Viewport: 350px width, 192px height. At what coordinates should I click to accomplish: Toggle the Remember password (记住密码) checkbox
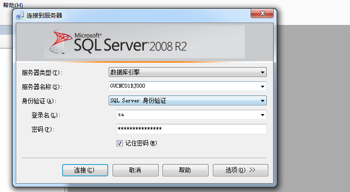(119, 143)
